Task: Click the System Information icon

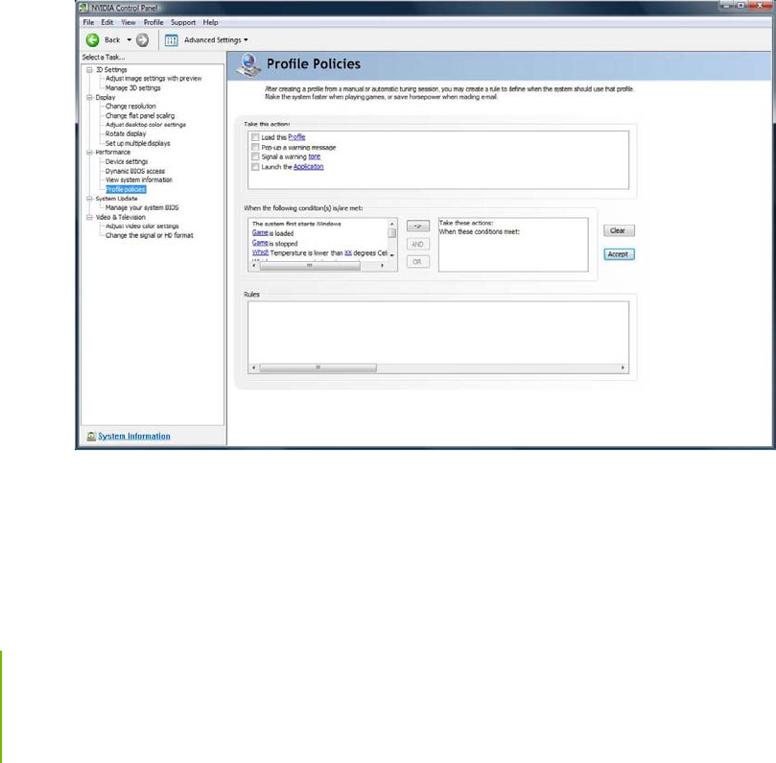Action: coord(91,437)
